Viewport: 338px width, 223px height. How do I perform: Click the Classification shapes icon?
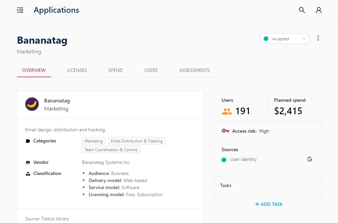click(28, 174)
